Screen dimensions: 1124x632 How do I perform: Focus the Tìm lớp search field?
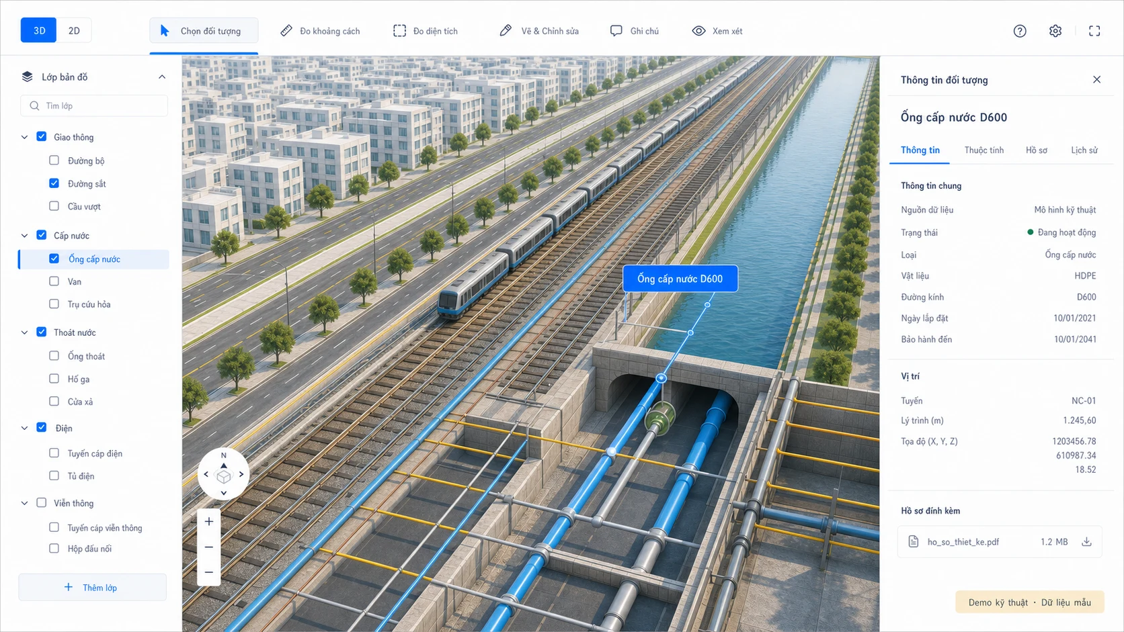tap(94, 105)
